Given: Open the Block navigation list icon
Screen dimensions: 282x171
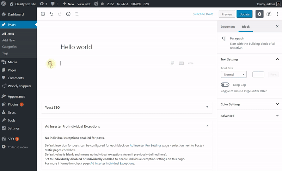Looking at the screenshot, I should point(76,14).
